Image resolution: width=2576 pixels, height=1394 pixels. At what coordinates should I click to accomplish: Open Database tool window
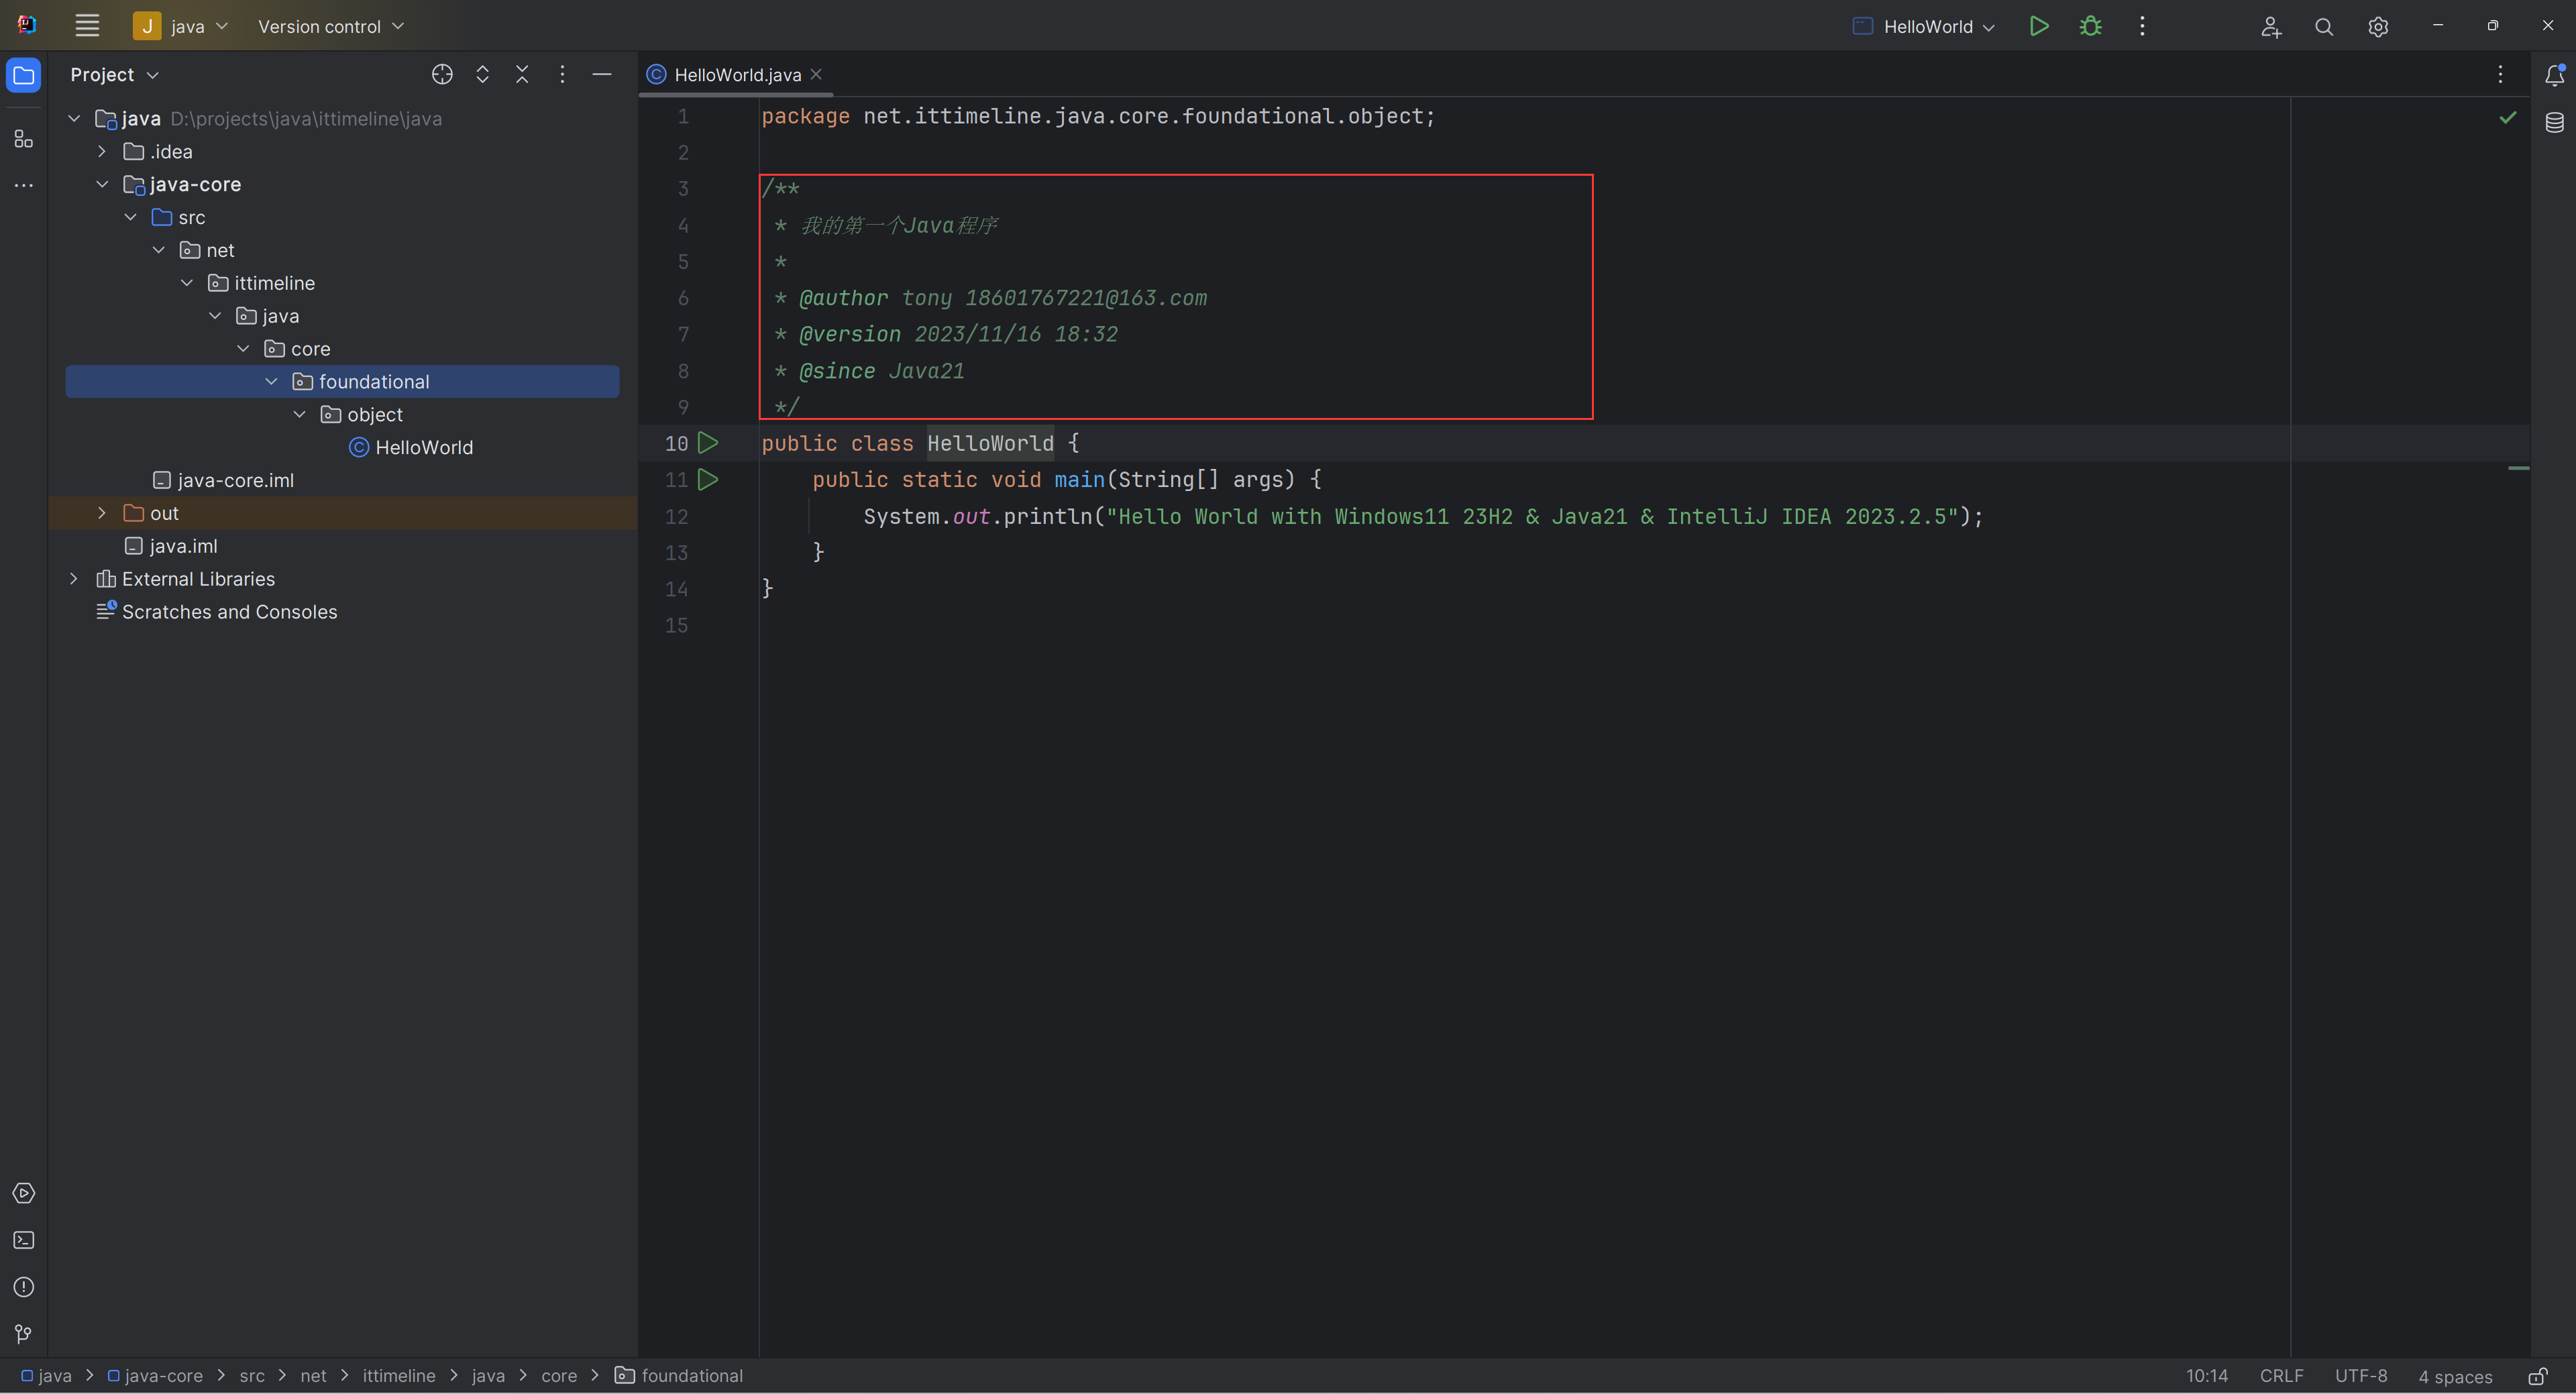coord(2554,123)
